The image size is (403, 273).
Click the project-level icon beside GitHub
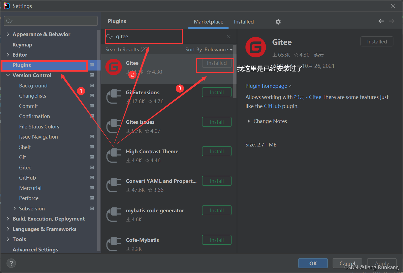pos(92,178)
